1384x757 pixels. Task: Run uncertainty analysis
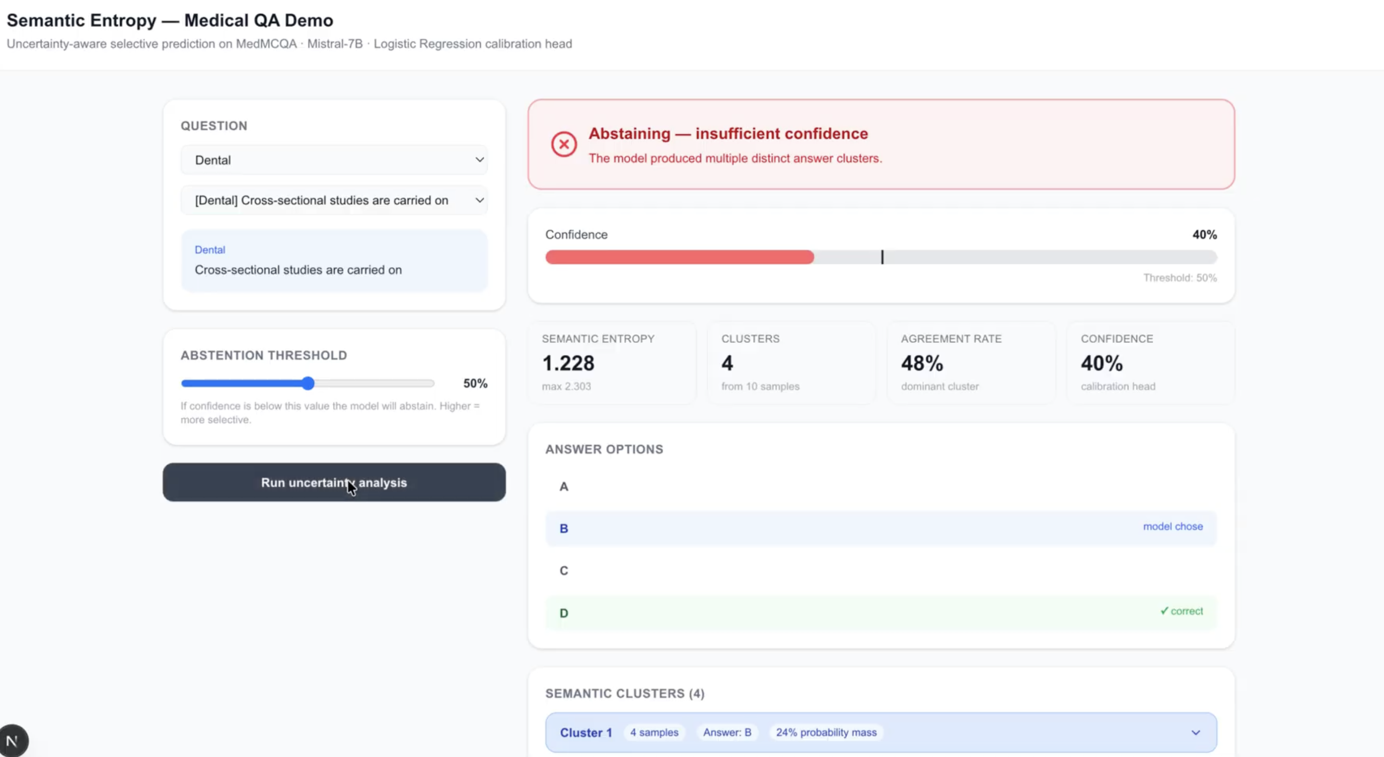[334, 483]
